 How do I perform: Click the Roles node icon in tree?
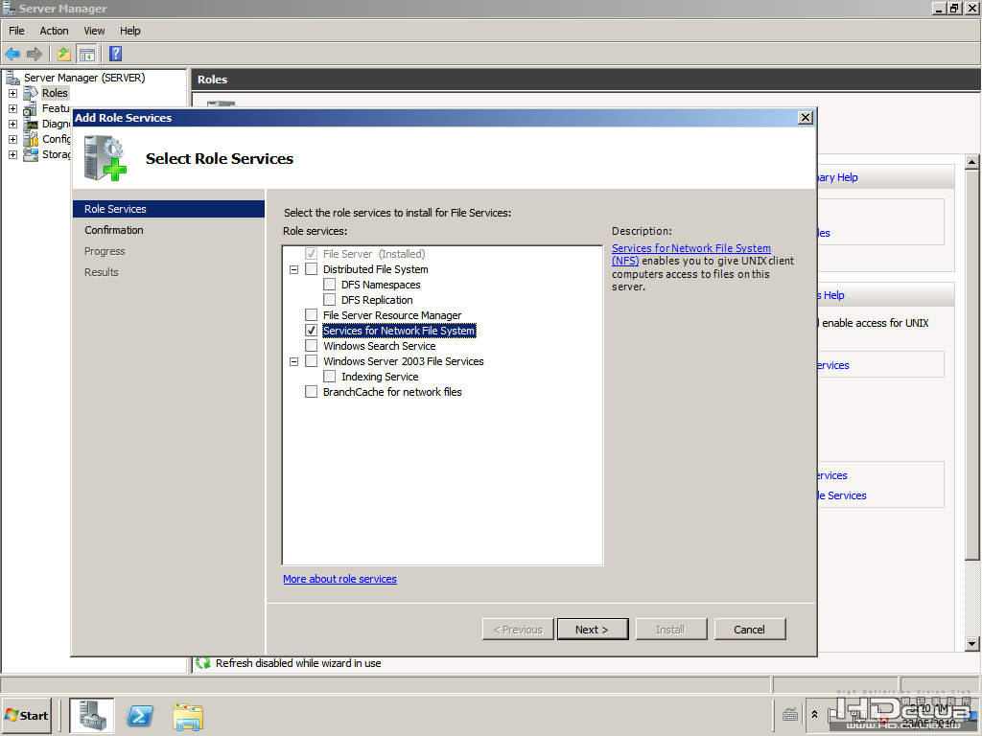(31, 93)
